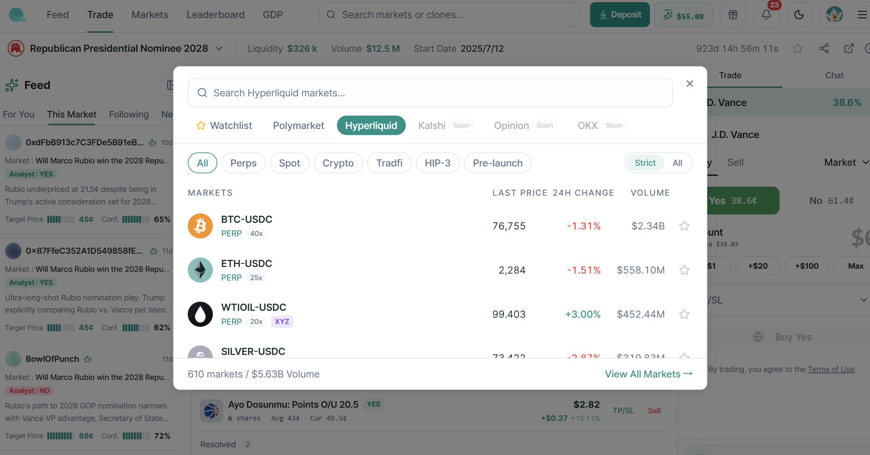Select the Perps category filter
The height and width of the screenshot is (455, 870).
click(243, 163)
